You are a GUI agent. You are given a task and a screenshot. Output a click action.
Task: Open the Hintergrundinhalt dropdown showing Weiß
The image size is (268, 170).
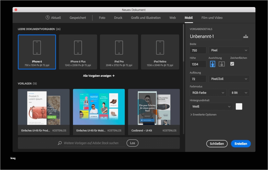(x=211, y=107)
